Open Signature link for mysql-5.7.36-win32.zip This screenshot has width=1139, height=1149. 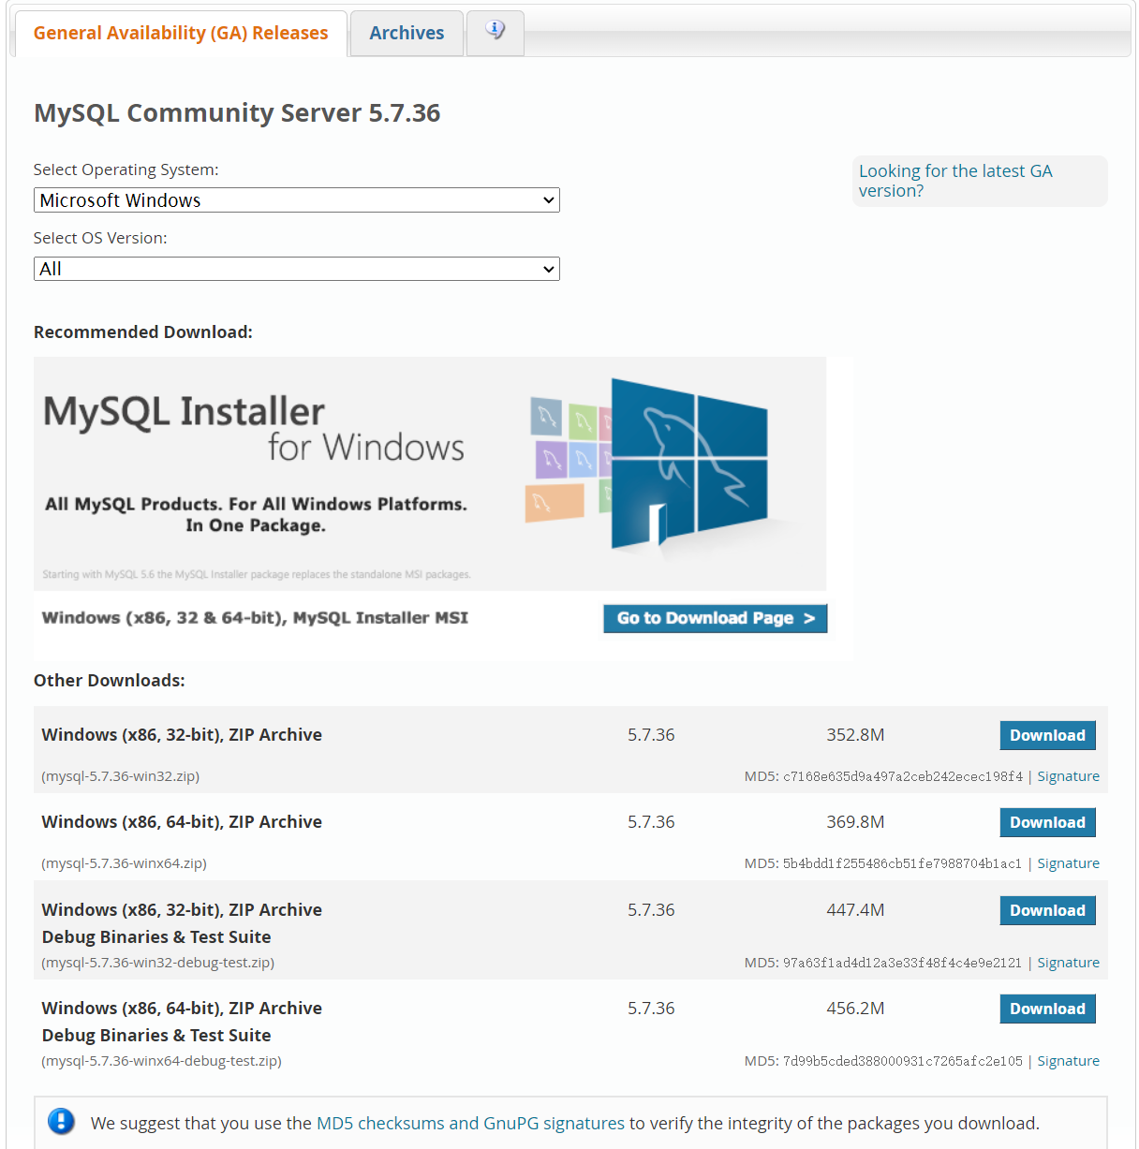pyautogui.click(x=1068, y=776)
